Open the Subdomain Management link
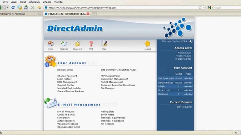Screen dimensions: 241x135 point(114,79)
